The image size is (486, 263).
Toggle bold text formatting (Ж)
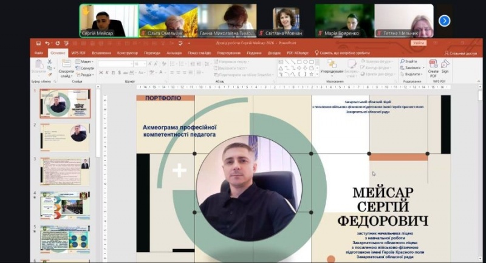coord(100,72)
